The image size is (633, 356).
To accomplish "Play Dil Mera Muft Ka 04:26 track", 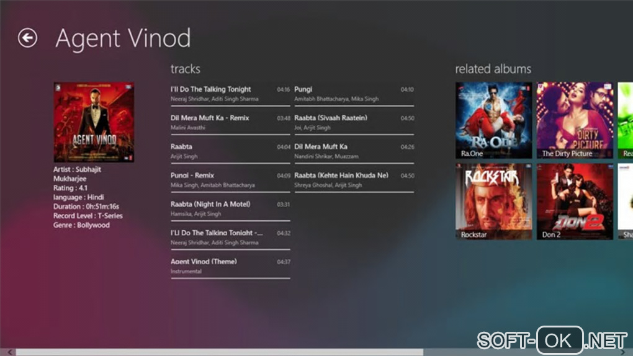I will click(354, 151).
